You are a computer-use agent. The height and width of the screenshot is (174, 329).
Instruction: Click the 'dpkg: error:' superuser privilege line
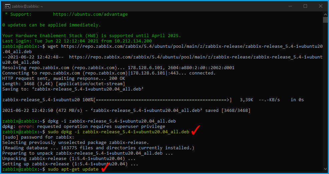point(84,127)
